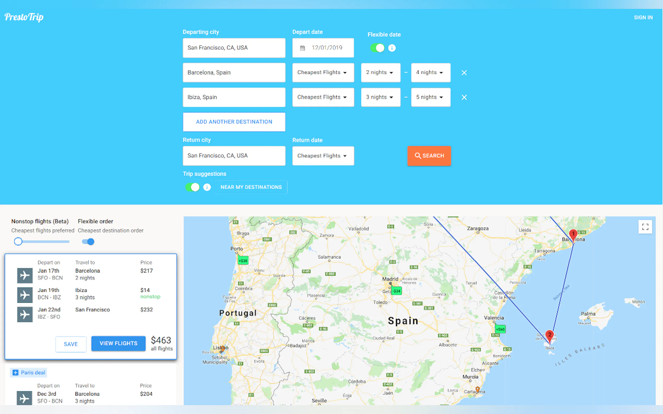This screenshot has height=414, width=663.
Task: Click the plus icon beside Paris deal
Action: (x=16, y=372)
